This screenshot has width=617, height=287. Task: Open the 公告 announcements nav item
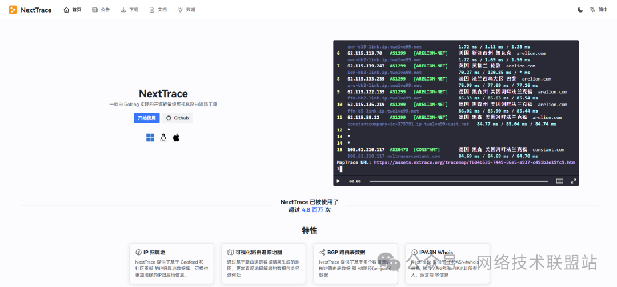click(x=101, y=10)
